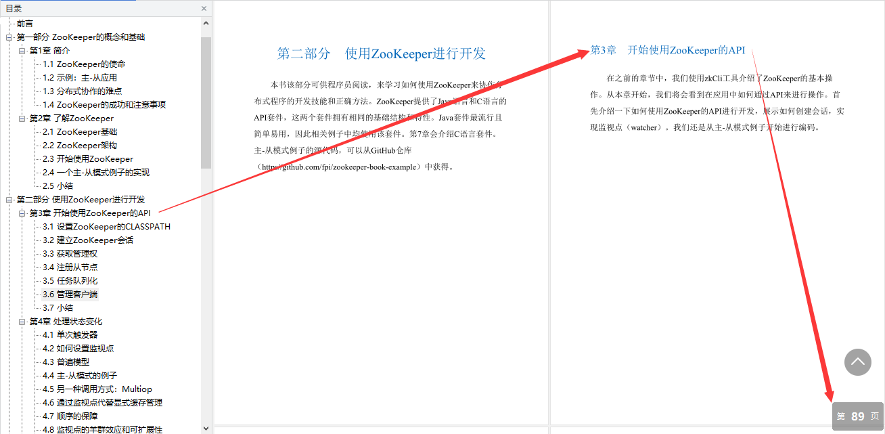Go to 3.6 管理客户端
The height and width of the screenshot is (434, 885).
coord(70,295)
